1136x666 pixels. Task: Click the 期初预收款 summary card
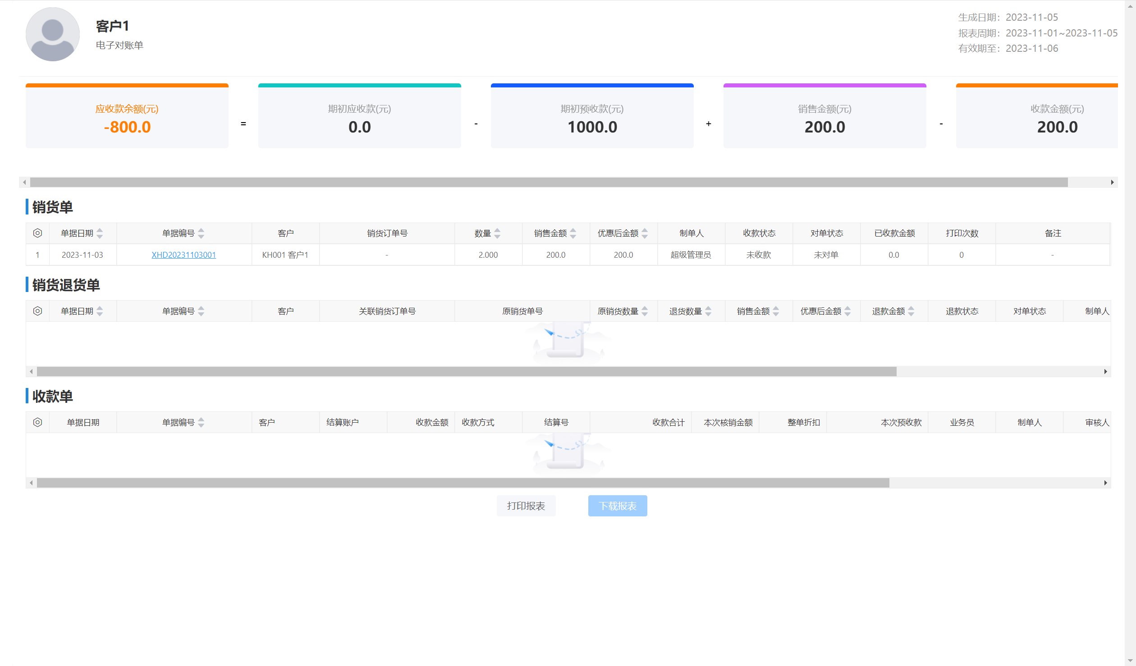pos(592,117)
